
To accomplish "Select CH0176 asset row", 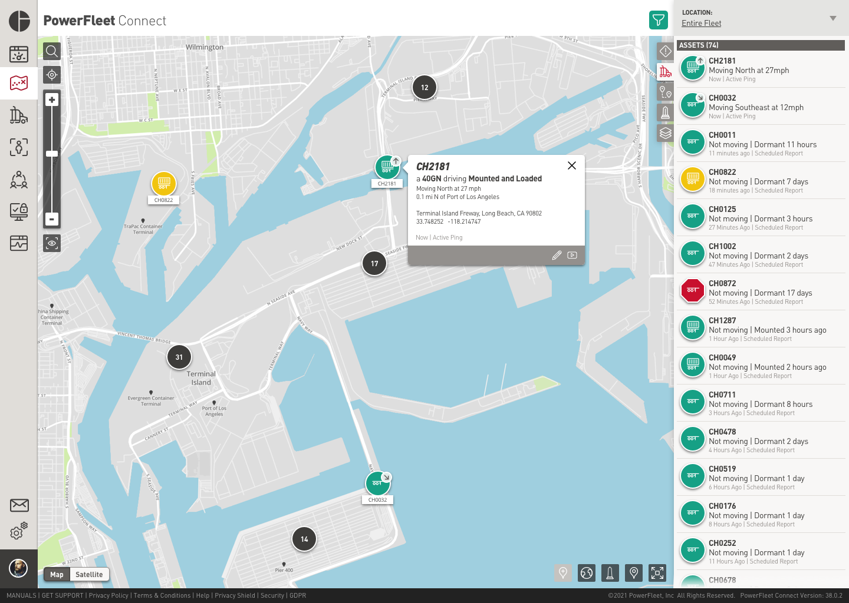I will (x=761, y=515).
